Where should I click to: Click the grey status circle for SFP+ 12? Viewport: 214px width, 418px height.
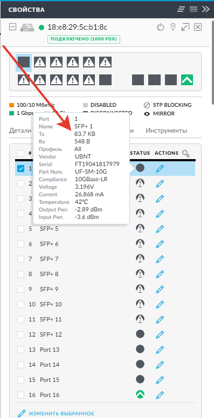[x=140, y=334]
